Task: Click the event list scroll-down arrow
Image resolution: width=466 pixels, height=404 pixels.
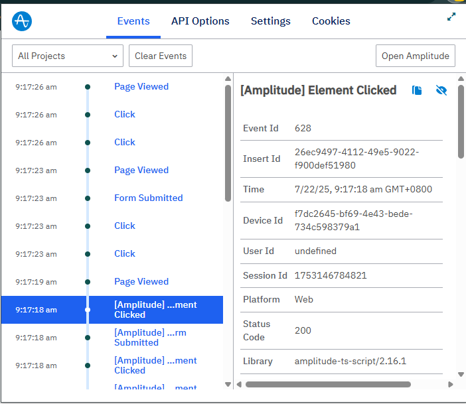Action: click(228, 384)
